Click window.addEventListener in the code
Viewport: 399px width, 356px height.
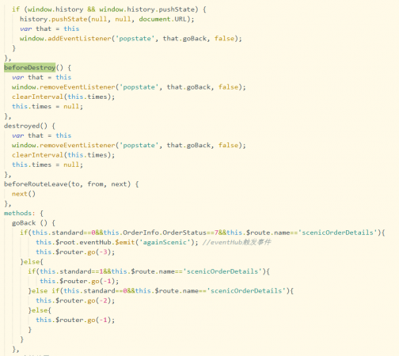(66, 39)
